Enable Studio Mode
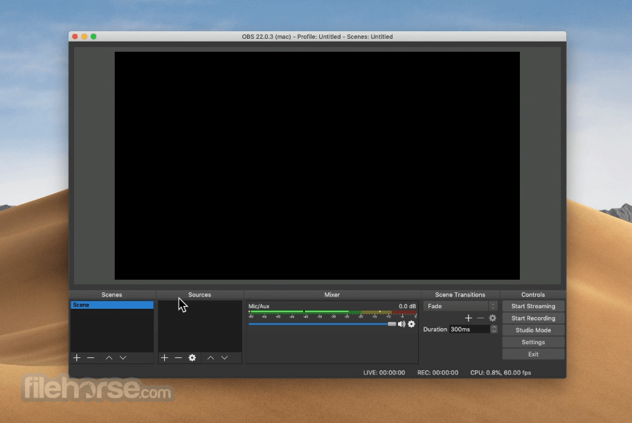Screen dimensions: 632x423 [x=533, y=330]
